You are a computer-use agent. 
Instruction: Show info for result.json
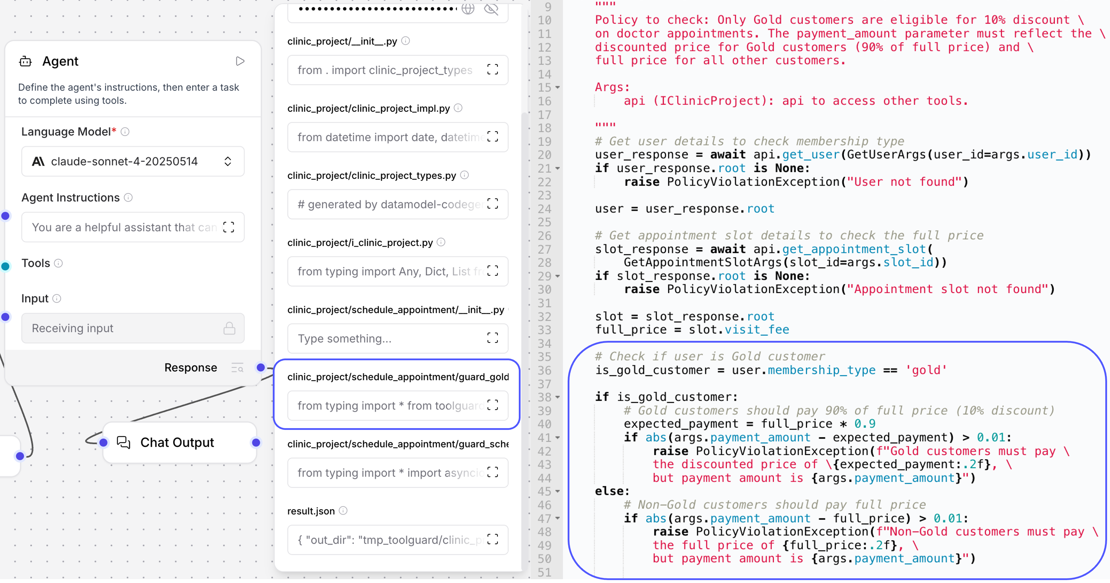click(x=343, y=511)
